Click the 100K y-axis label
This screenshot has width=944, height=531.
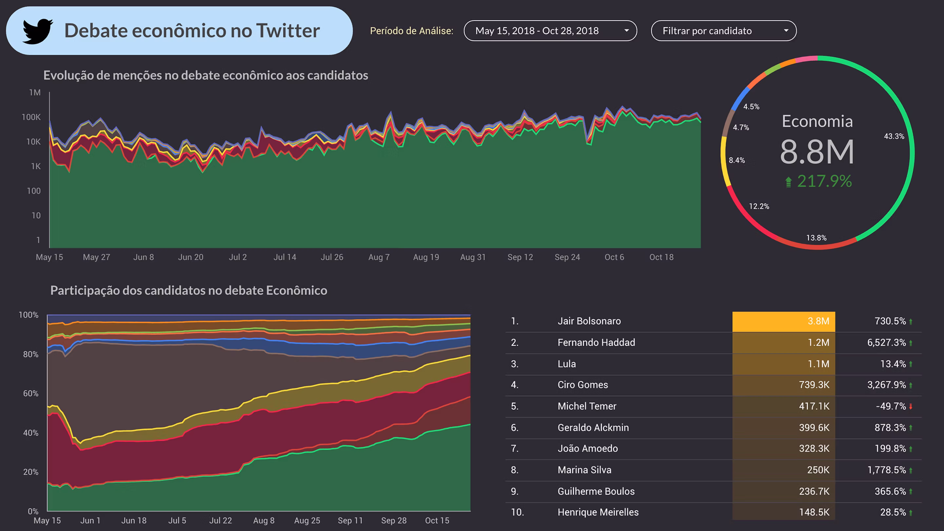[31, 117]
